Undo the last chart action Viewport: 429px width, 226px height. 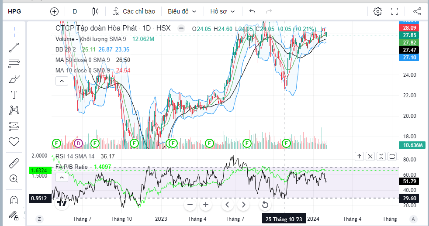click(252, 11)
